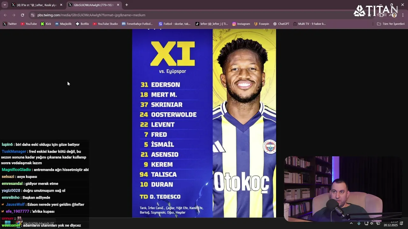Click the 21 ASENSIO lineup entry

pos(159,155)
